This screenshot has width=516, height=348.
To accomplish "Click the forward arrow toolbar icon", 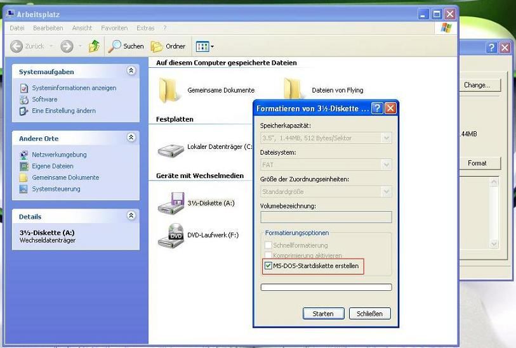I will [x=67, y=46].
